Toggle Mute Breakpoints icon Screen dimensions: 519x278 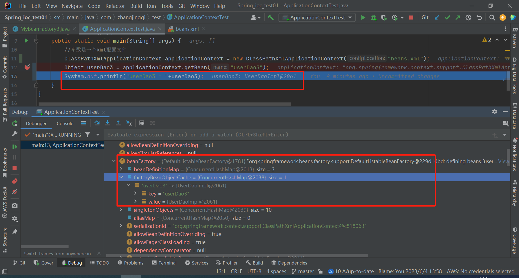pyautogui.click(x=15, y=192)
